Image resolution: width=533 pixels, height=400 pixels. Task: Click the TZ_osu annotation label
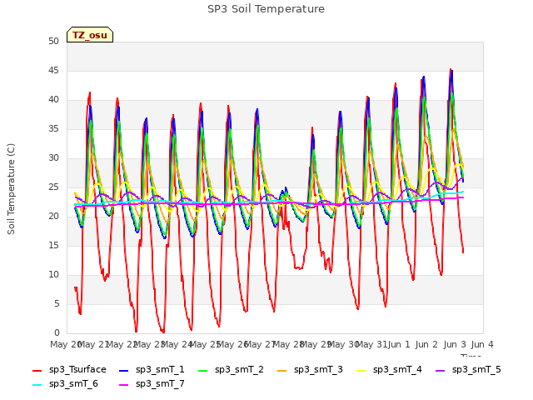click(90, 35)
